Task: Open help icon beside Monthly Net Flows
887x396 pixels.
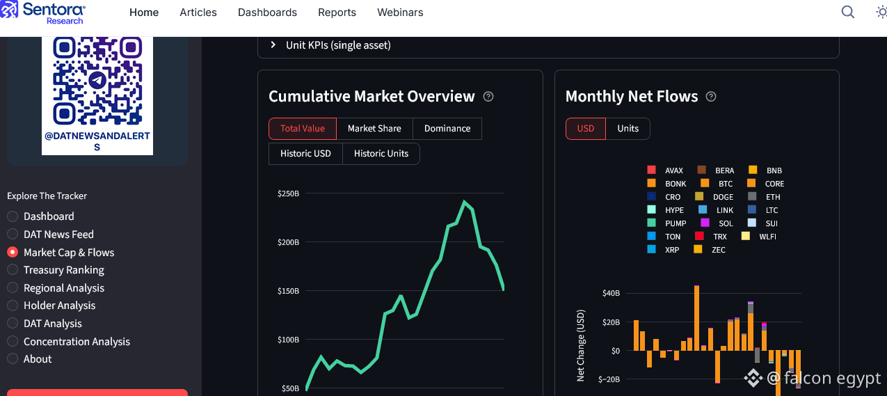Action: point(711,97)
